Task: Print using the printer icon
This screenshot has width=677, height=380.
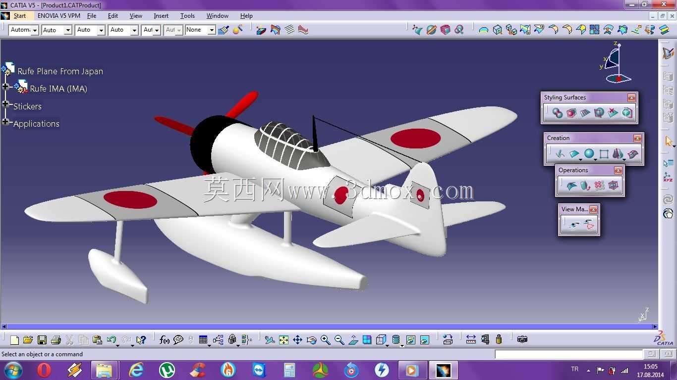Action: coord(56,339)
